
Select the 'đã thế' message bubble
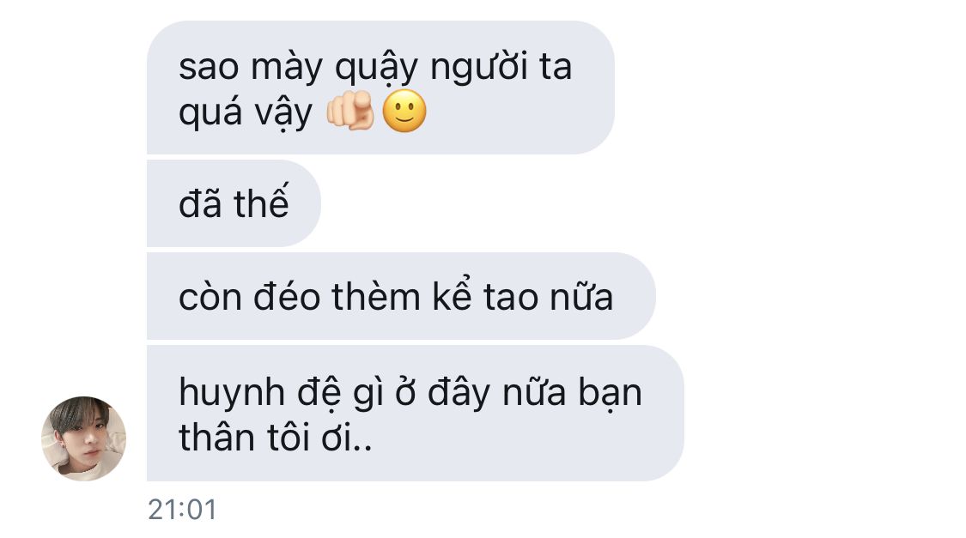click(x=234, y=203)
